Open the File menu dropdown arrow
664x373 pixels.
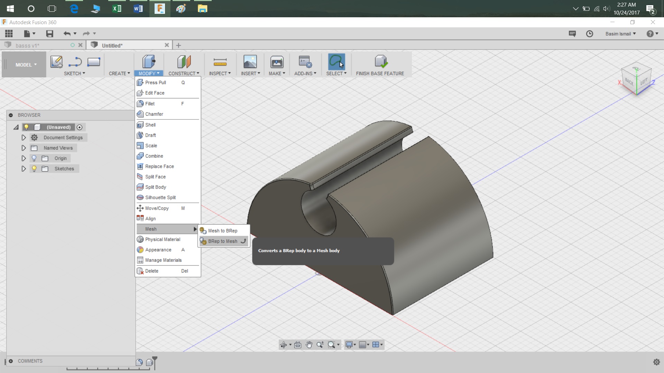pyautogui.click(x=34, y=34)
